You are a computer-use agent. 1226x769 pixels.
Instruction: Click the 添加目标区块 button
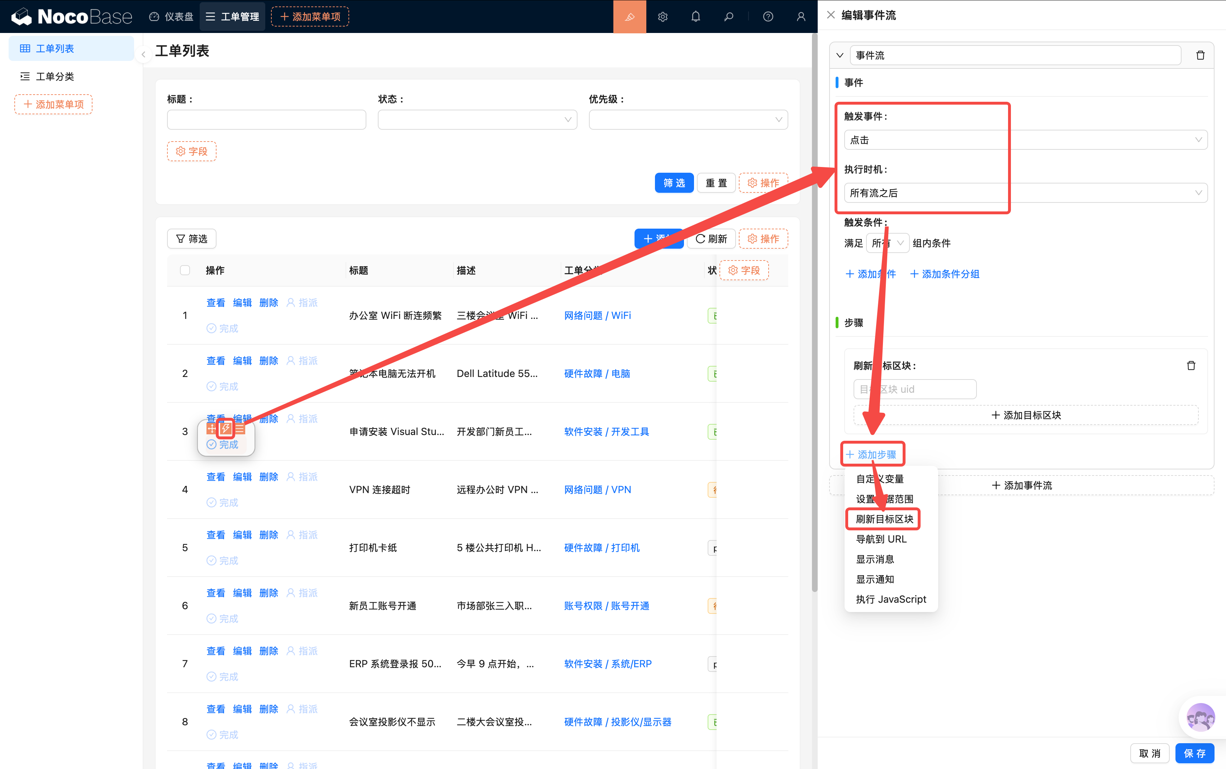point(1026,415)
